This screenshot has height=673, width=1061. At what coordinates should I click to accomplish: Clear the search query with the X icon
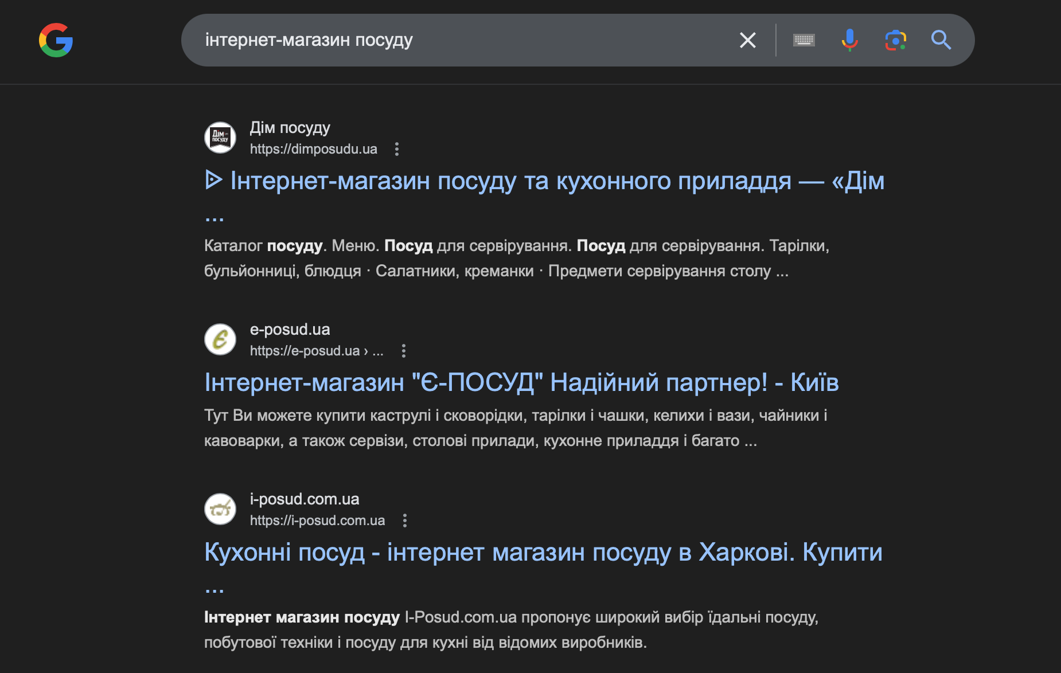(x=747, y=40)
